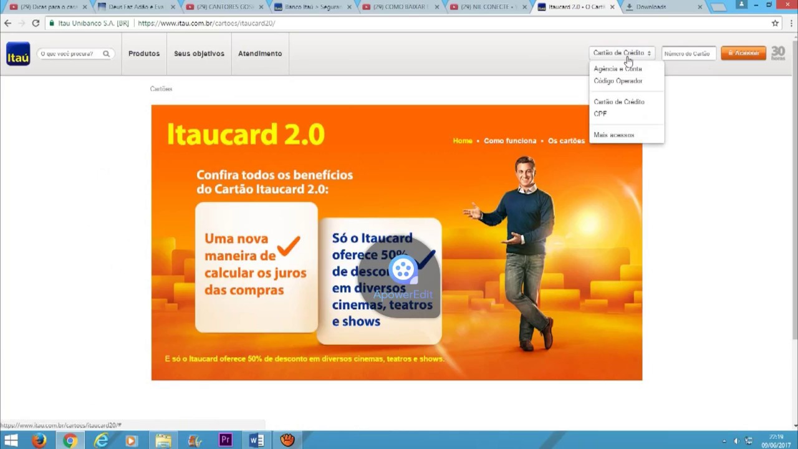Open Firefox from taskbar
The height and width of the screenshot is (449, 798).
pyautogui.click(x=39, y=440)
